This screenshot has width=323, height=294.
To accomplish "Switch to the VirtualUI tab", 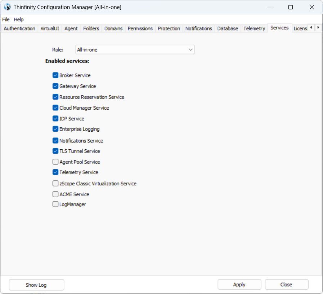I will [x=50, y=28].
